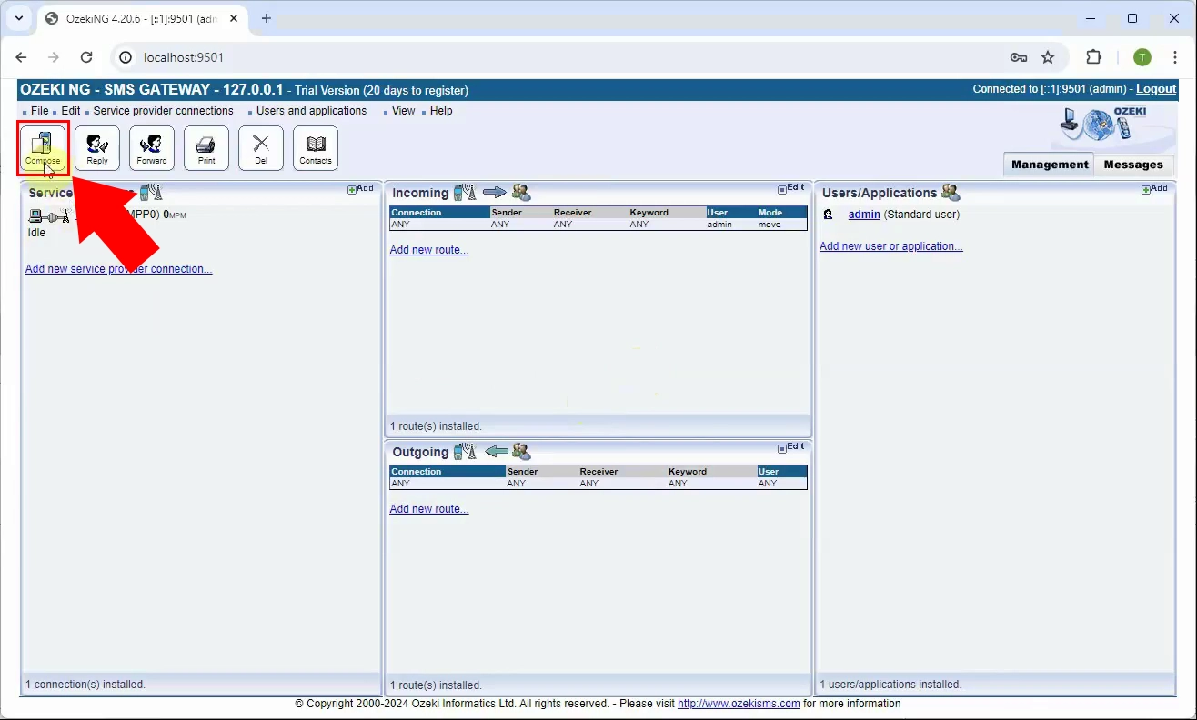Screen dimensions: 1197x720
Task: Click the 'Idle' connection status text
Action: click(37, 233)
